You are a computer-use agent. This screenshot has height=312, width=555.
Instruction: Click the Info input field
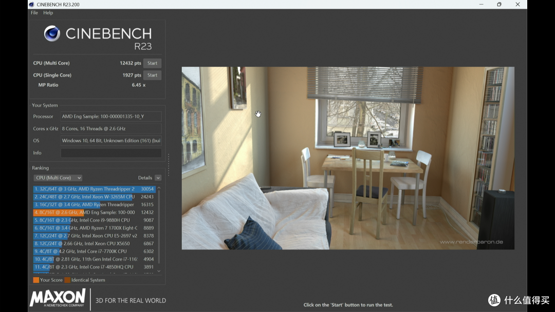coord(111,152)
